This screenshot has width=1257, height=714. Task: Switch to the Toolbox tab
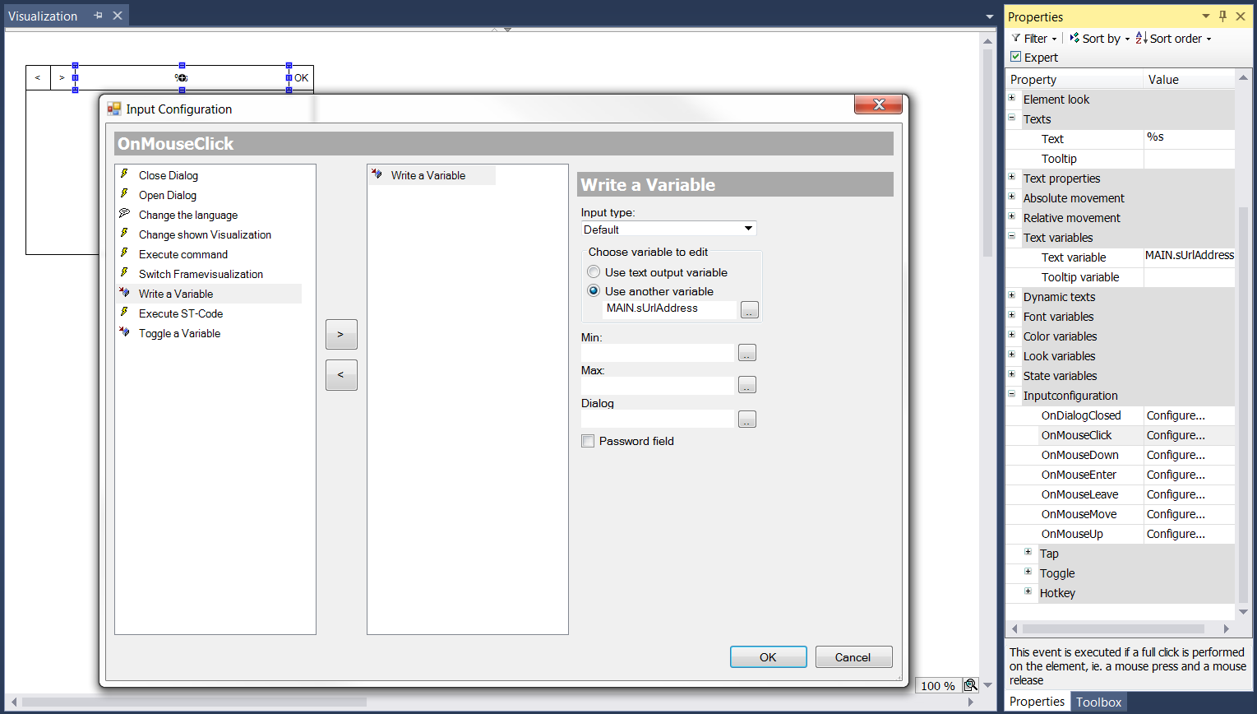[1098, 702]
